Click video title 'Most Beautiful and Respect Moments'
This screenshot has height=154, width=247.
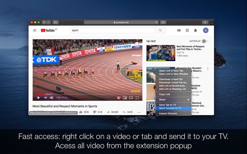point(65,106)
